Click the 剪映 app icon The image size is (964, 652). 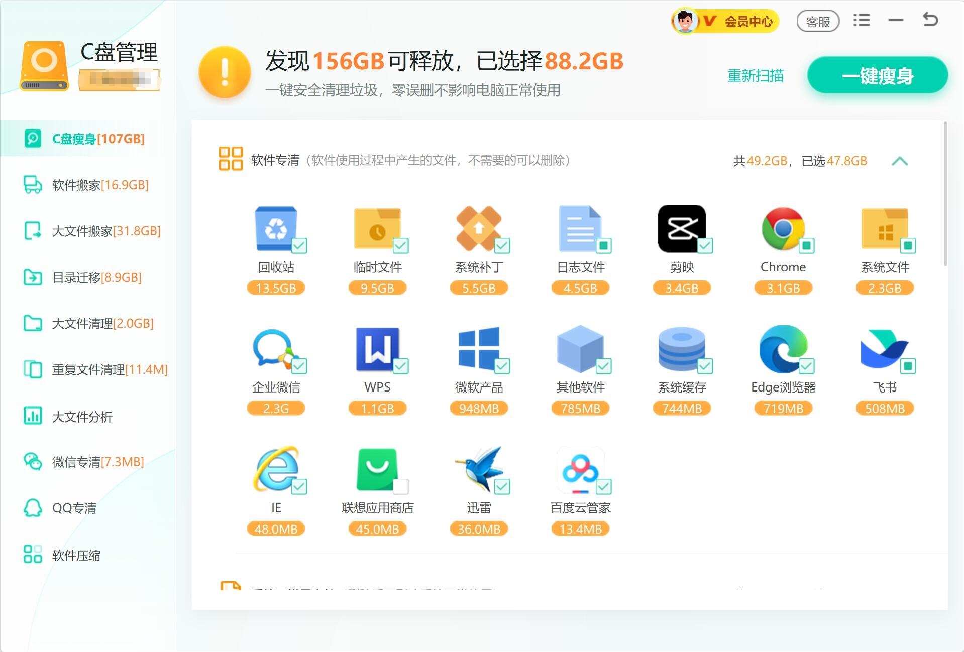[x=682, y=228]
